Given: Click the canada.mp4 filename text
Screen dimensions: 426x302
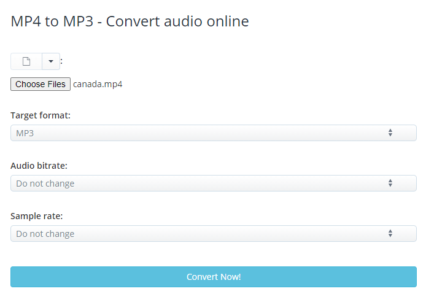Looking at the screenshot, I should 98,84.
